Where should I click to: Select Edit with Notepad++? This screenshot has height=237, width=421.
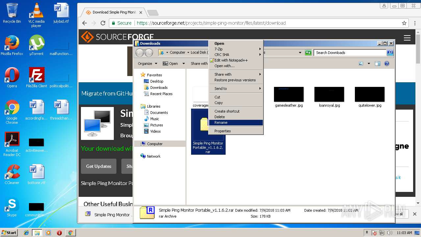tap(236, 60)
